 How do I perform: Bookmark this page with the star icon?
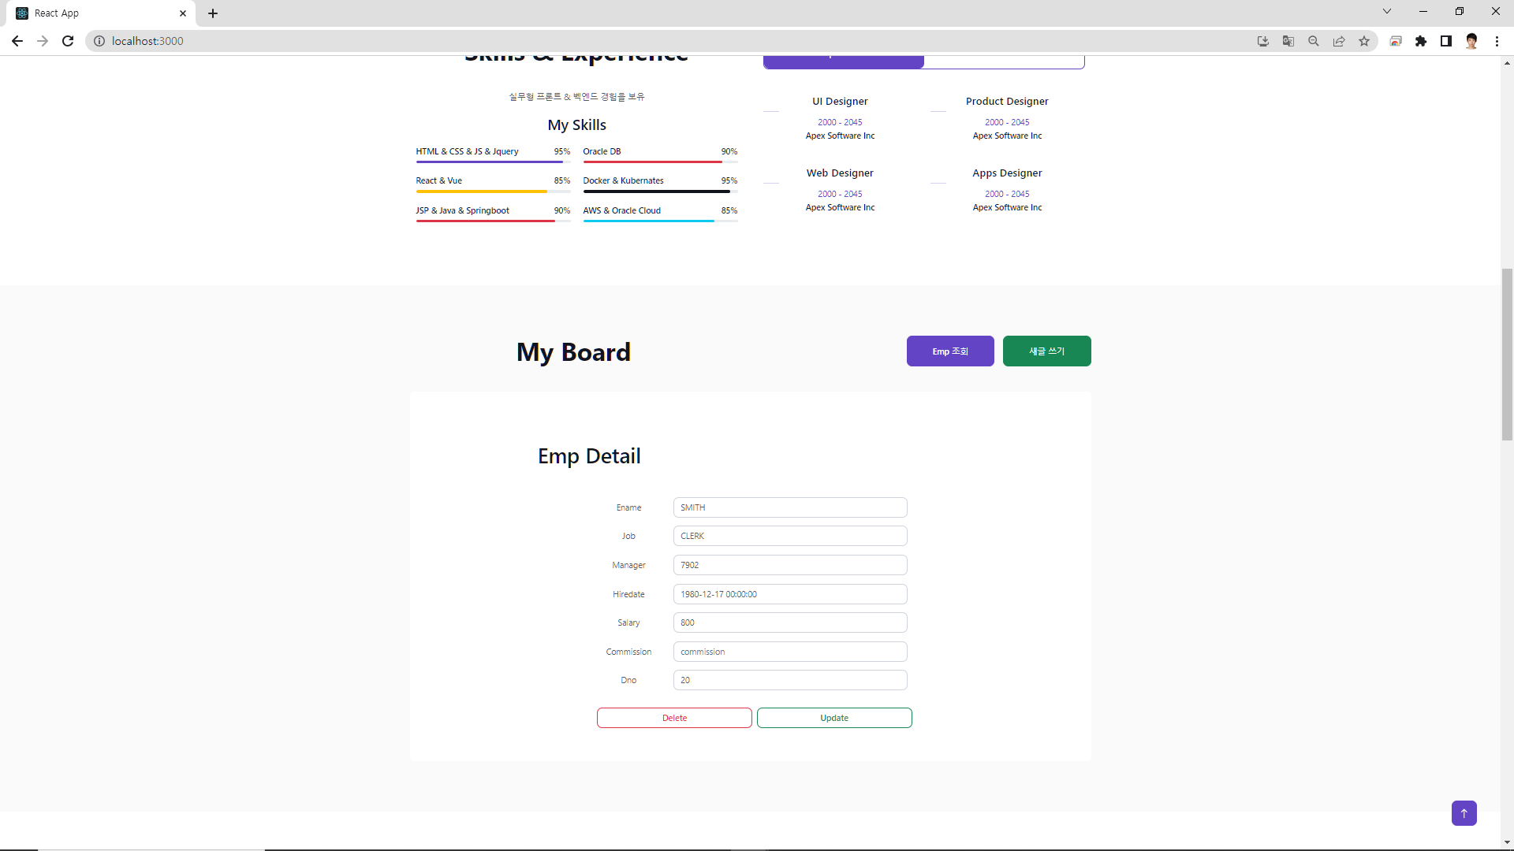click(1364, 41)
